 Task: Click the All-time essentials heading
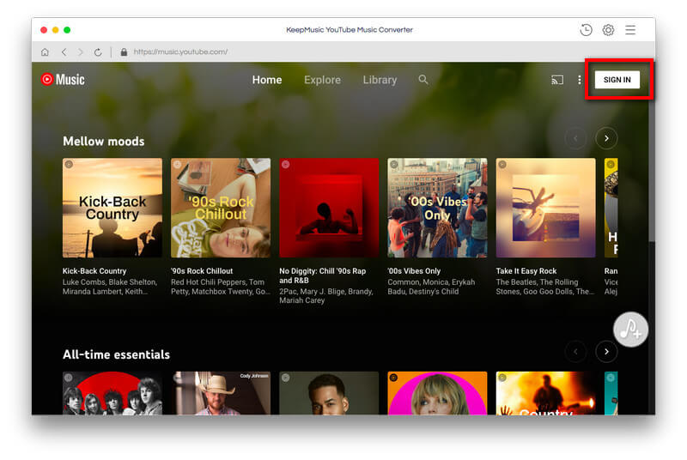tap(116, 354)
